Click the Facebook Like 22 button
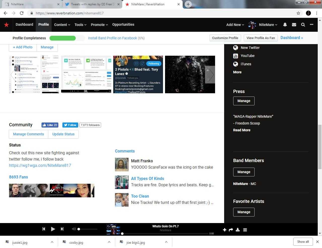The width and height of the screenshot is (322, 248). click(50, 125)
